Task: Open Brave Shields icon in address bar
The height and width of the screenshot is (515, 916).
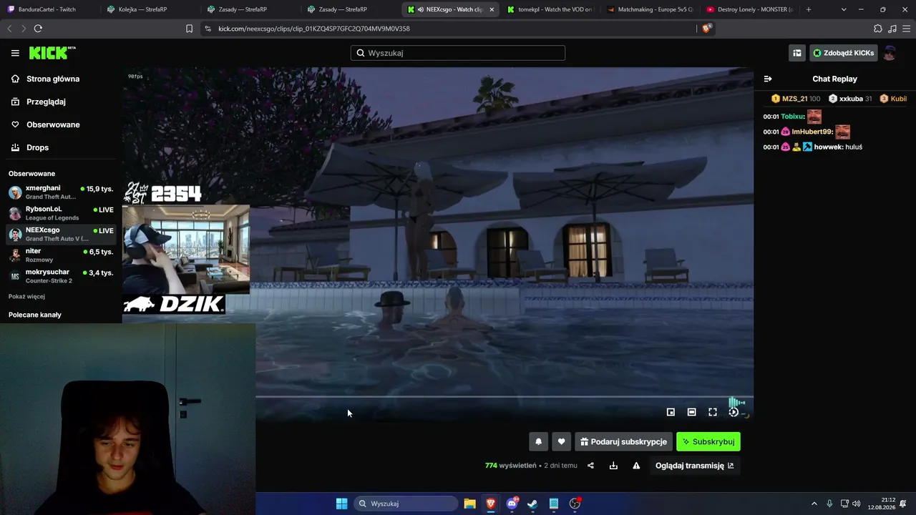Action: pyautogui.click(x=707, y=29)
